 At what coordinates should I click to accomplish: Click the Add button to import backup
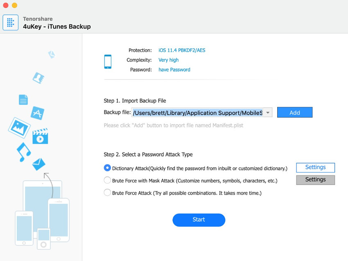[295, 112]
